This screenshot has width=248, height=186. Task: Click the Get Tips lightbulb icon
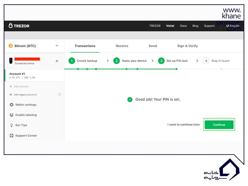click(x=11, y=125)
